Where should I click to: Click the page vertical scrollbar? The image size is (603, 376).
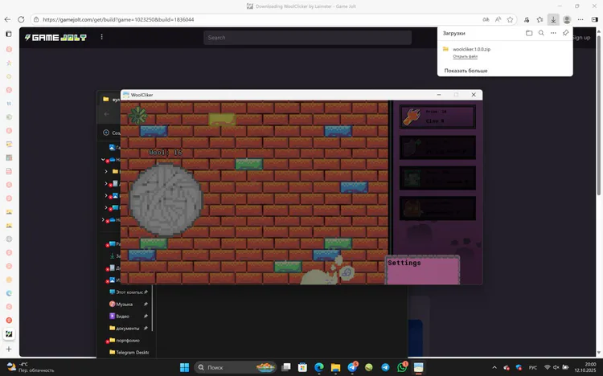point(599,116)
